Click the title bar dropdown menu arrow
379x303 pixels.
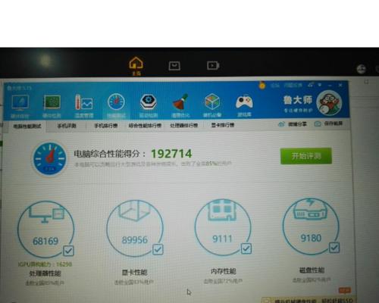point(320,85)
